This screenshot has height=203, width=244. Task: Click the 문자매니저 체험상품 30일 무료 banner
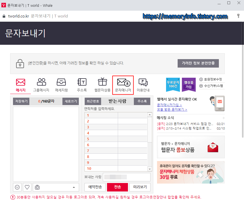coord(191,172)
